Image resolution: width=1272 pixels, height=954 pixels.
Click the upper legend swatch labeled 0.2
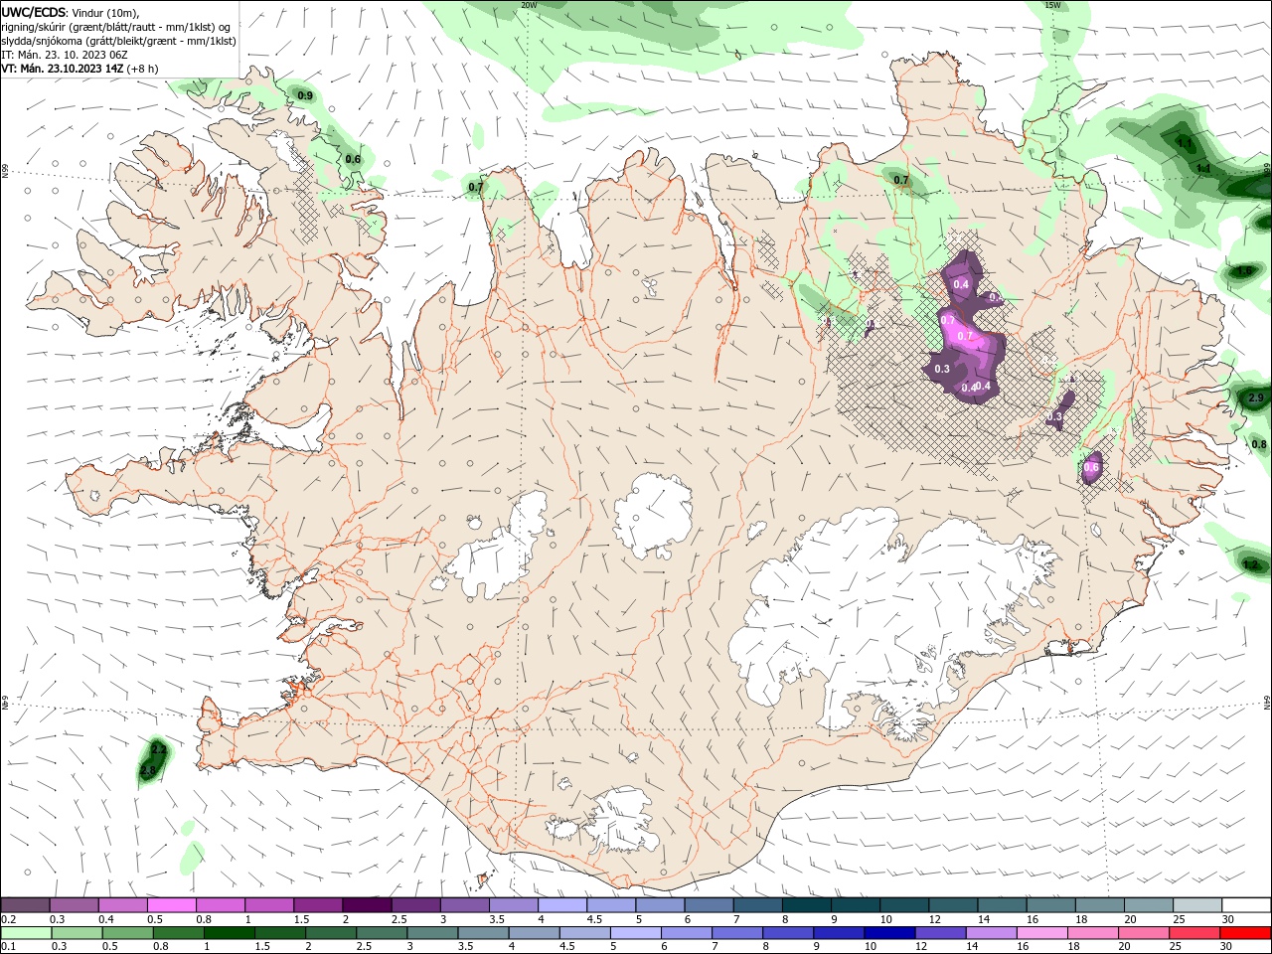[25, 905]
